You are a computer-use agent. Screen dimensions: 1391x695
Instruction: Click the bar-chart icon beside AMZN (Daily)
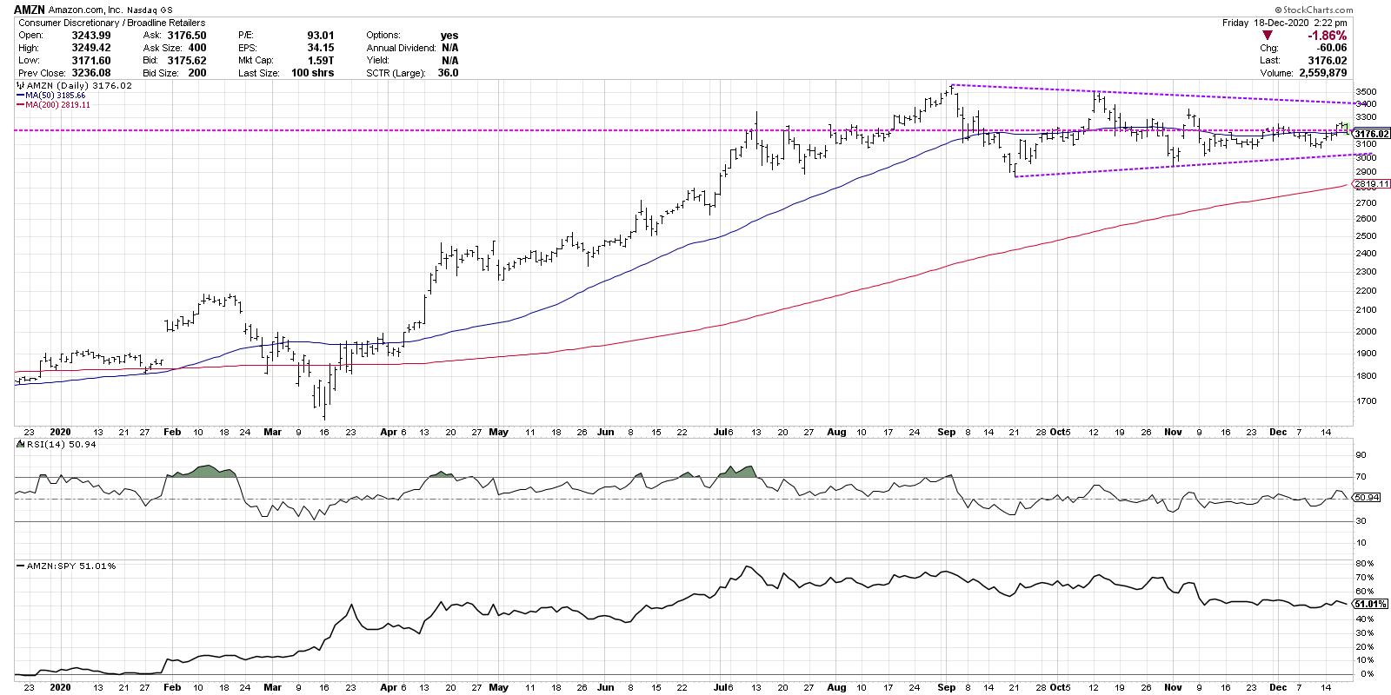pos(21,87)
